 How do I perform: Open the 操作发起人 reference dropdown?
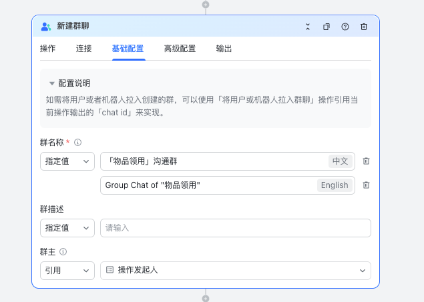coord(236,271)
